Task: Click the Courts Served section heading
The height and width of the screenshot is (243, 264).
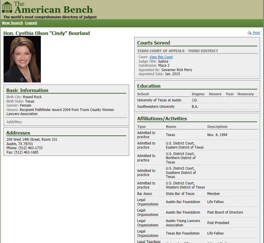Action: (153, 43)
